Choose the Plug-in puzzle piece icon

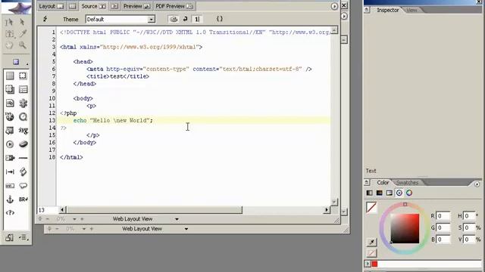point(23,103)
